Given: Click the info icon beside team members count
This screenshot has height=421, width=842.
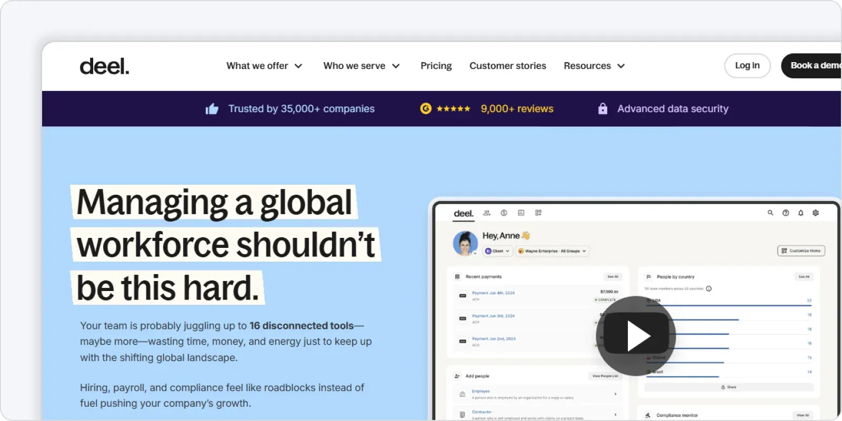Looking at the screenshot, I should click(x=709, y=289).
